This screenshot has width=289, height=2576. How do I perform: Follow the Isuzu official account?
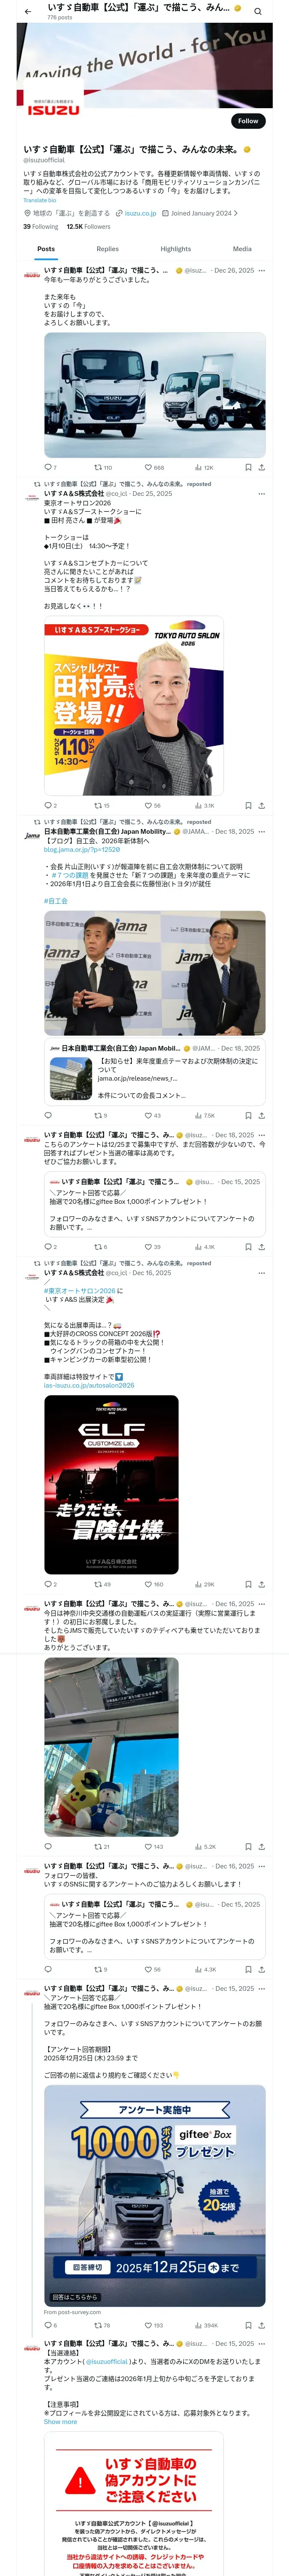point(248,121)
